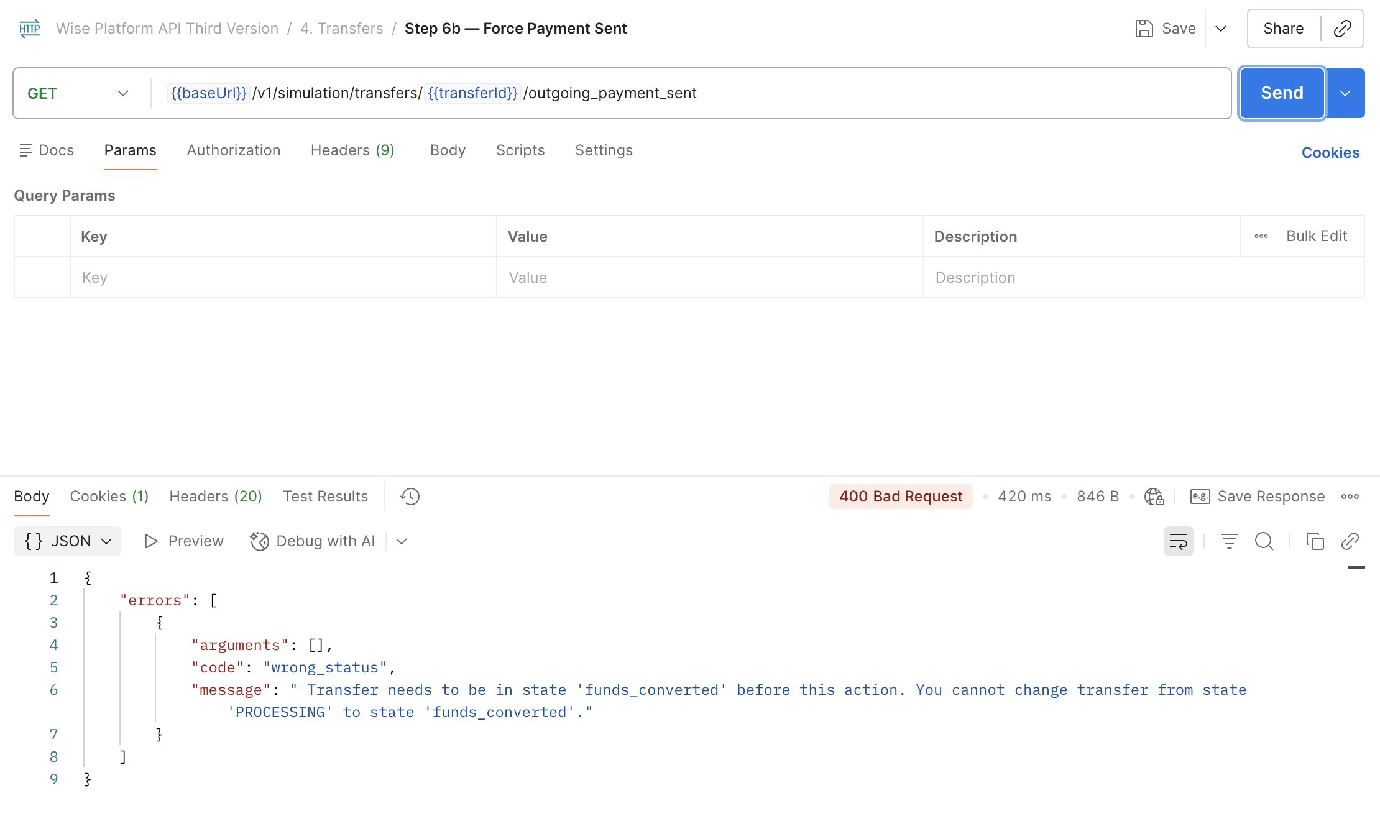Viewport: 1380px width, 824px height.
Task: Click the Query Params section heading
Action: [x=65, y=196]
